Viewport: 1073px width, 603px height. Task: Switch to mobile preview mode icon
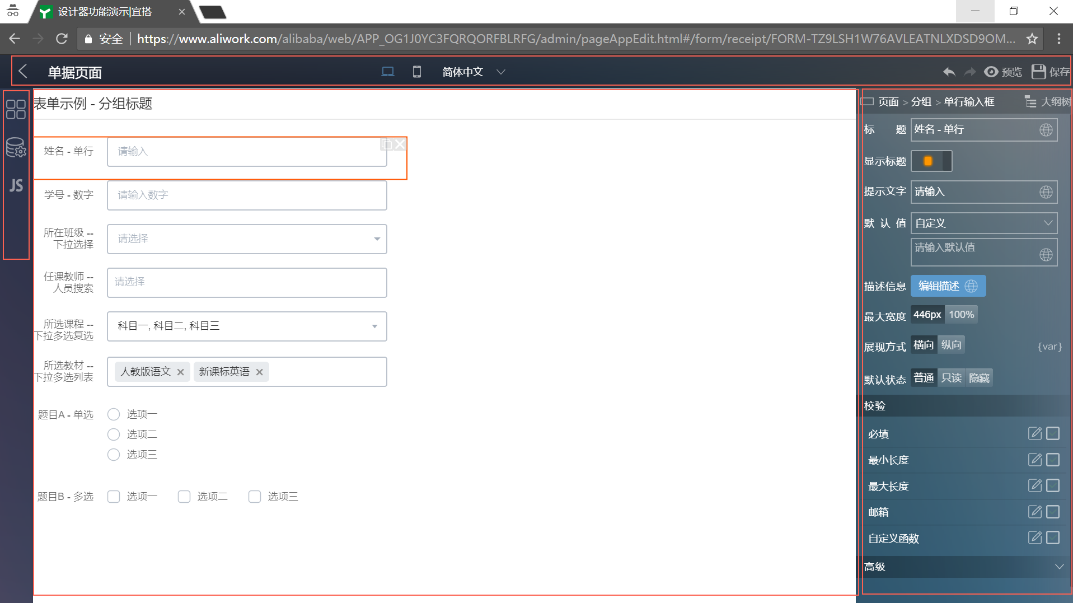click(x=417, y=72)
